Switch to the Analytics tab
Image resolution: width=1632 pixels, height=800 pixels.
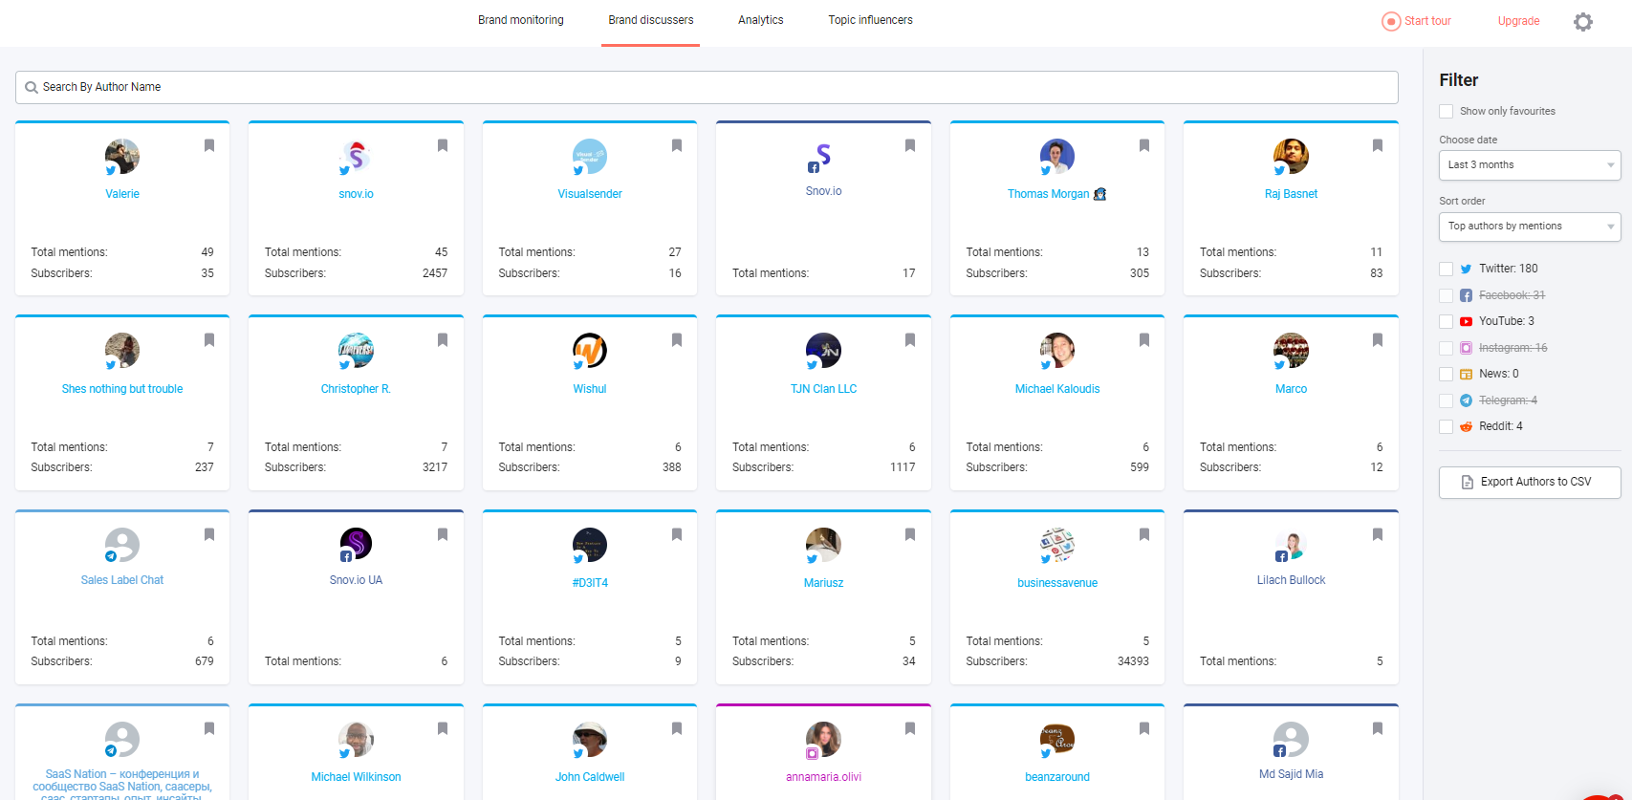[x=761, y=20]
